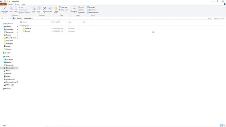Open the Highlights folder in sidebar
The width and height of the screenshot is (226, 127).
10,43
